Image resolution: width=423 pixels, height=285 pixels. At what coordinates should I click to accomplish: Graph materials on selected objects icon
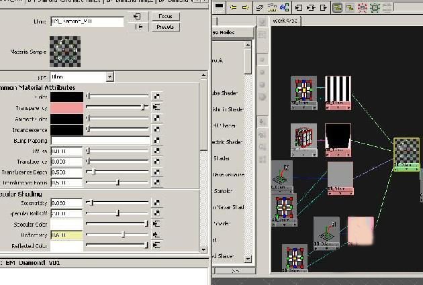coord(284,7)
